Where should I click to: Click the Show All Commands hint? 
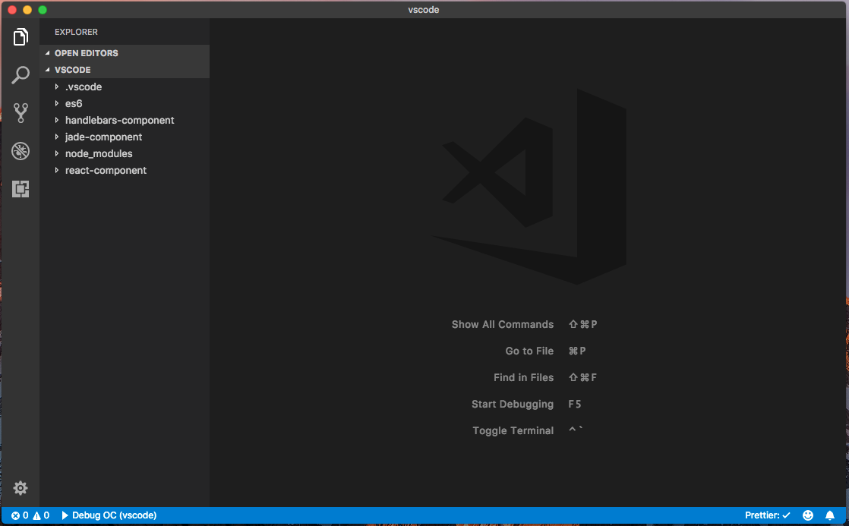503,324
